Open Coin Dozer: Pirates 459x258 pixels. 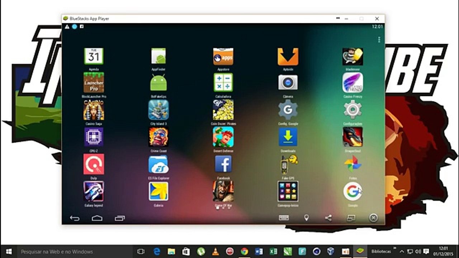pos(223,110)
